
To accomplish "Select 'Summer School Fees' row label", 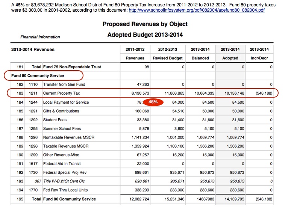I will 62,129.
